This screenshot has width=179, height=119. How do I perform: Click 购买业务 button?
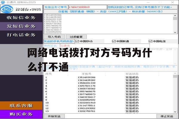(x=21, y=114)
